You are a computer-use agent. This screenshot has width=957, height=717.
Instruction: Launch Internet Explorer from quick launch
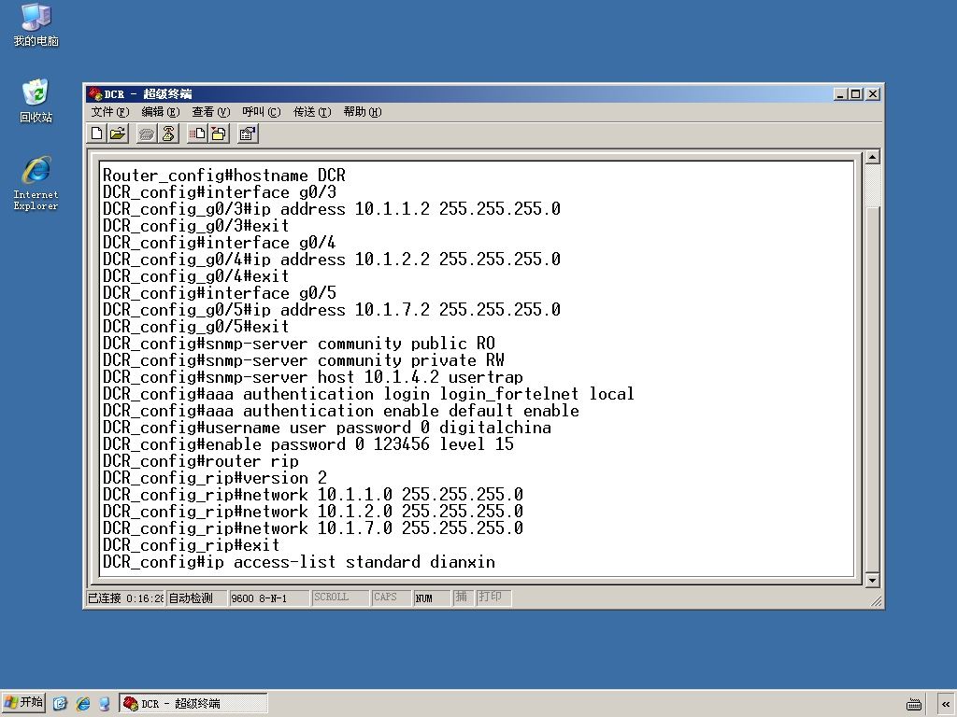(x=82, y=704)
